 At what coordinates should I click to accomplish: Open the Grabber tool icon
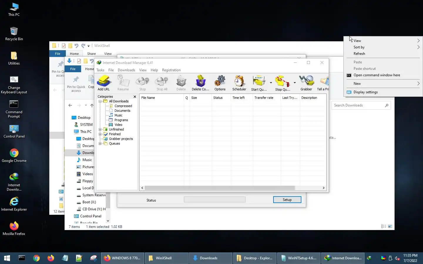[306, 83]
